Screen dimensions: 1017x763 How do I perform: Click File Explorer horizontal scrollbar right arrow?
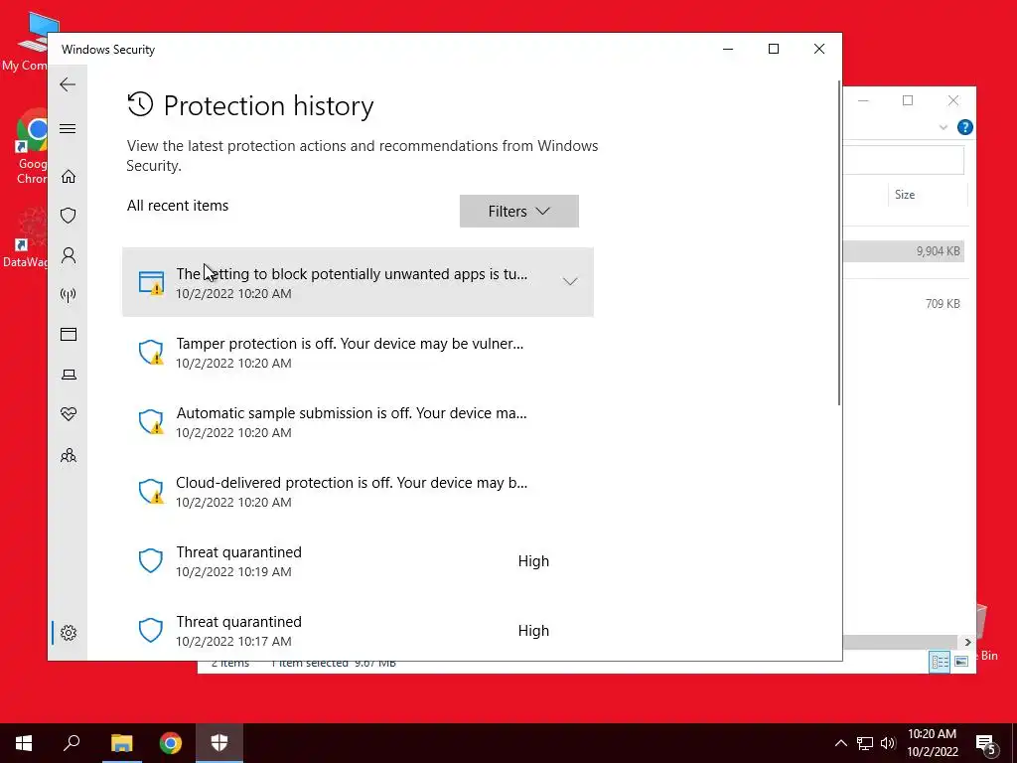967,642
